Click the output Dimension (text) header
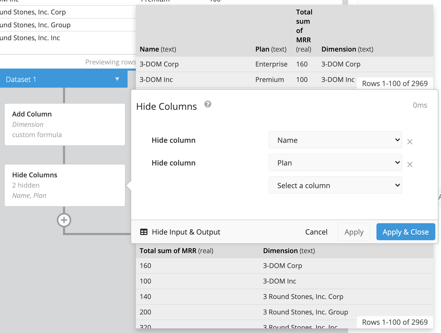This screenshot has width=441, height=333. pyautogui.click(x=289, y=251)
